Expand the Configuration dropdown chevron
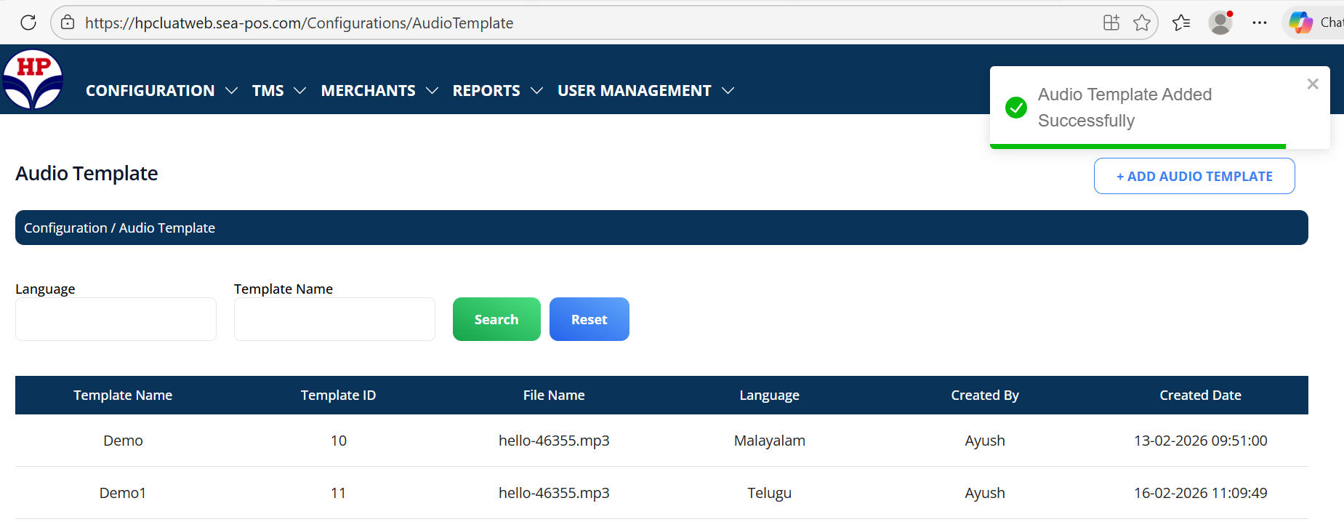1344x522 pixels. point(232,91)
